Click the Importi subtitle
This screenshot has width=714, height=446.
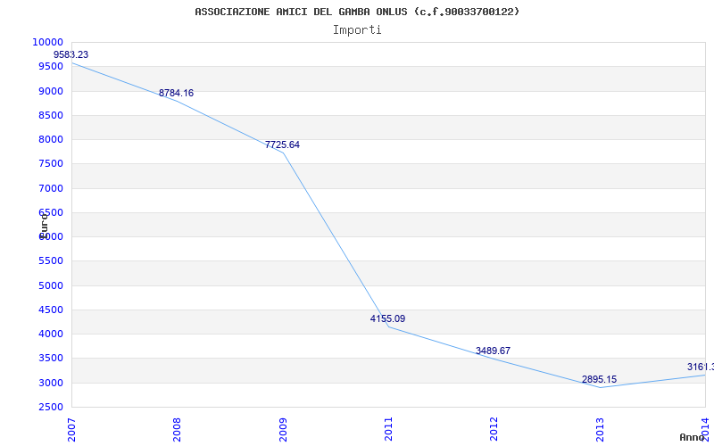pyautogui.click(x=357, y=30)
